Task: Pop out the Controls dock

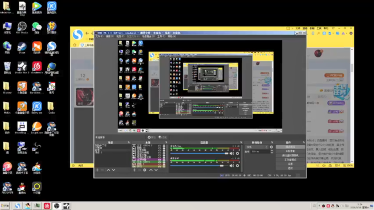Action: click(303, 142)
